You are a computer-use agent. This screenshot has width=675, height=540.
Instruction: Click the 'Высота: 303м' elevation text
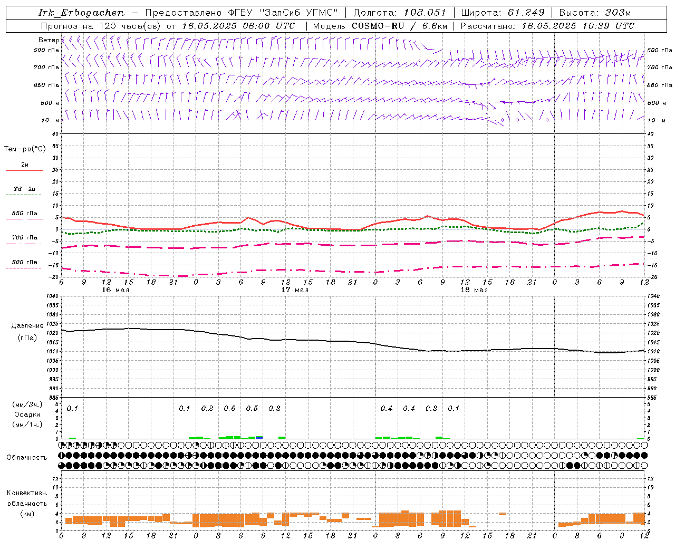(x=595, y=13)
